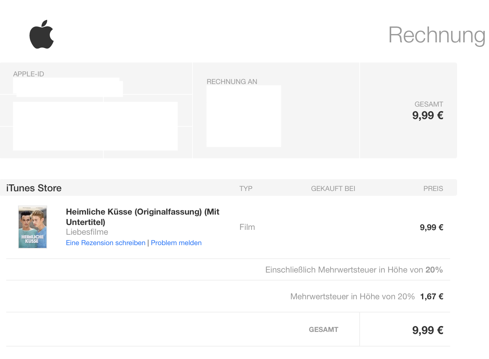
Task: Click the PREIS column header
Action: [433, 189]
